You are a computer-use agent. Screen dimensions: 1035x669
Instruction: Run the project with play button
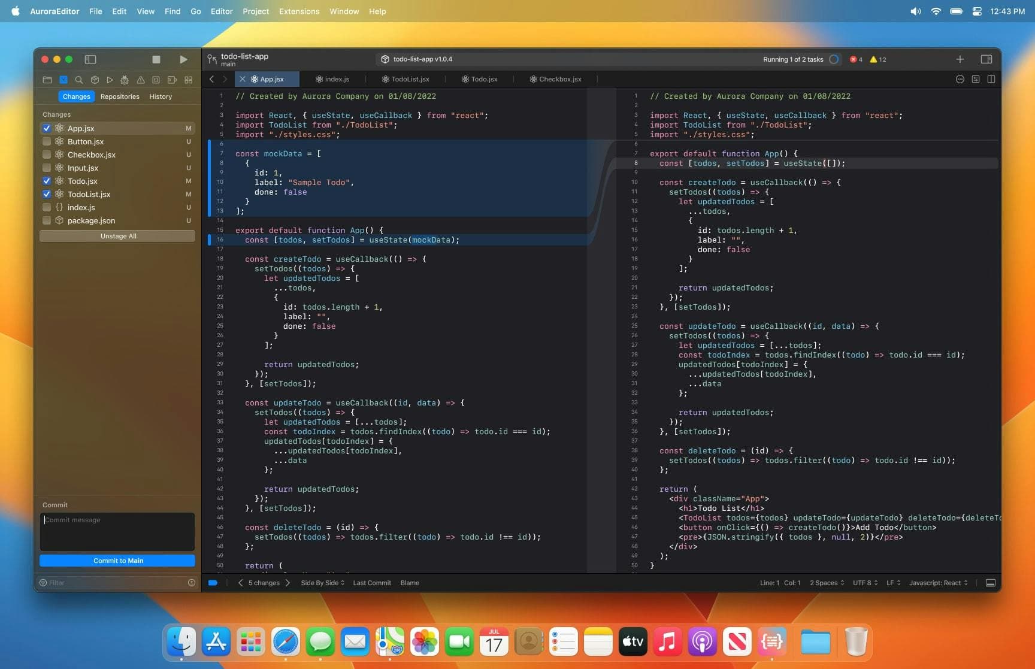click(183, 59)
